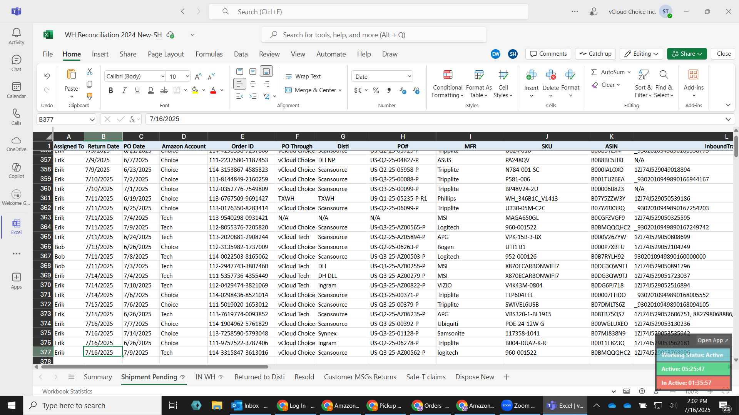Toggle align right

click(x=266, y=84)
